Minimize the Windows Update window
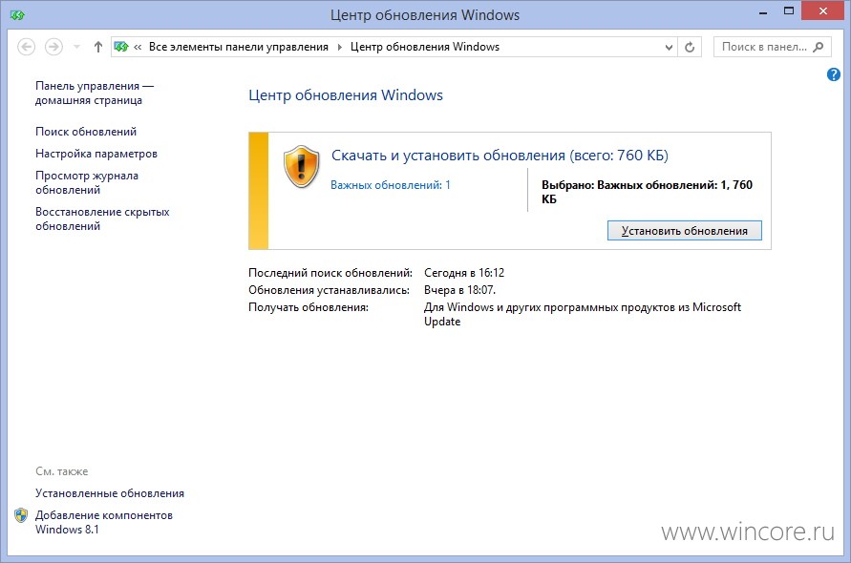This screenshot has width=851, height=563. pos(763,11)
